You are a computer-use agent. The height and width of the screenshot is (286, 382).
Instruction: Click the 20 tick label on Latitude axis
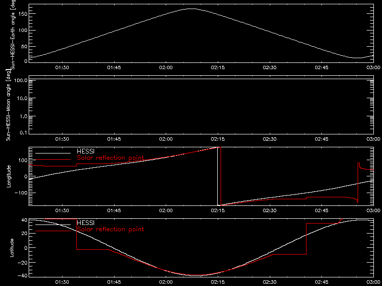click(23, 234)
